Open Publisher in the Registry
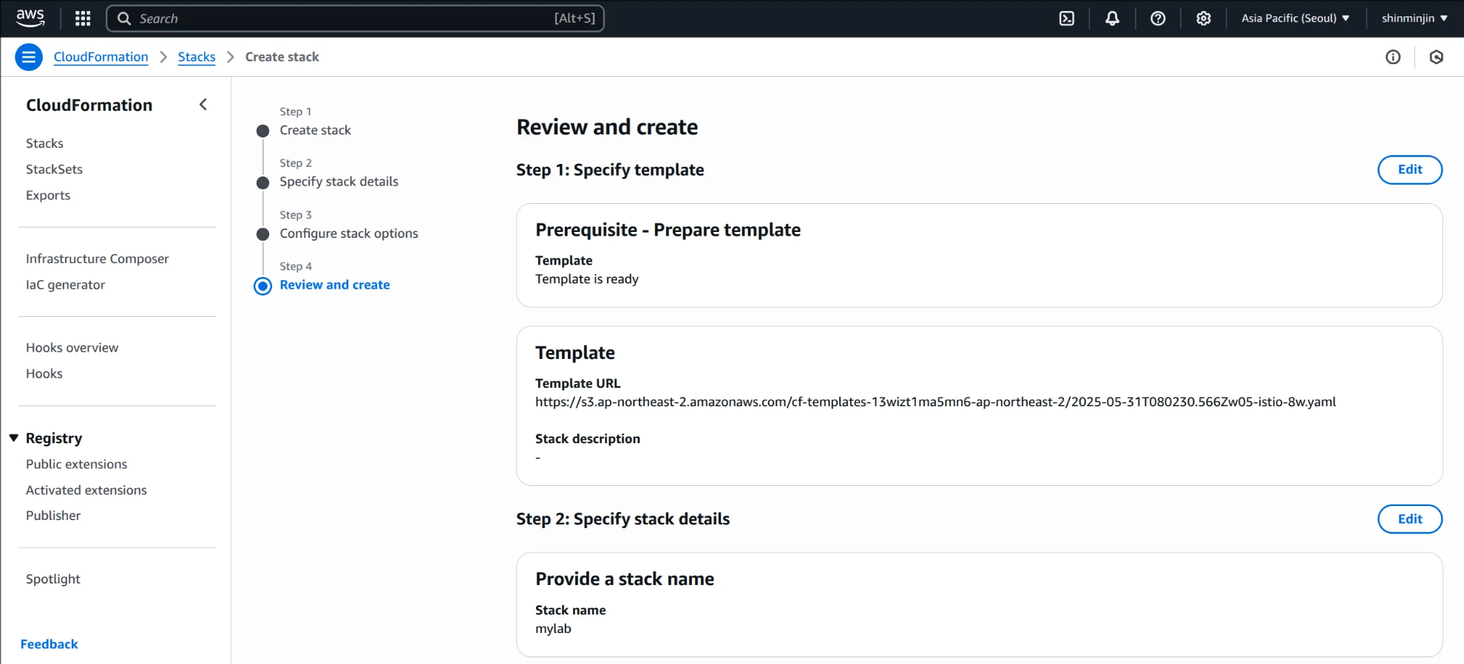The height and width of the screenshot is (664, 1464). [53, 516]
